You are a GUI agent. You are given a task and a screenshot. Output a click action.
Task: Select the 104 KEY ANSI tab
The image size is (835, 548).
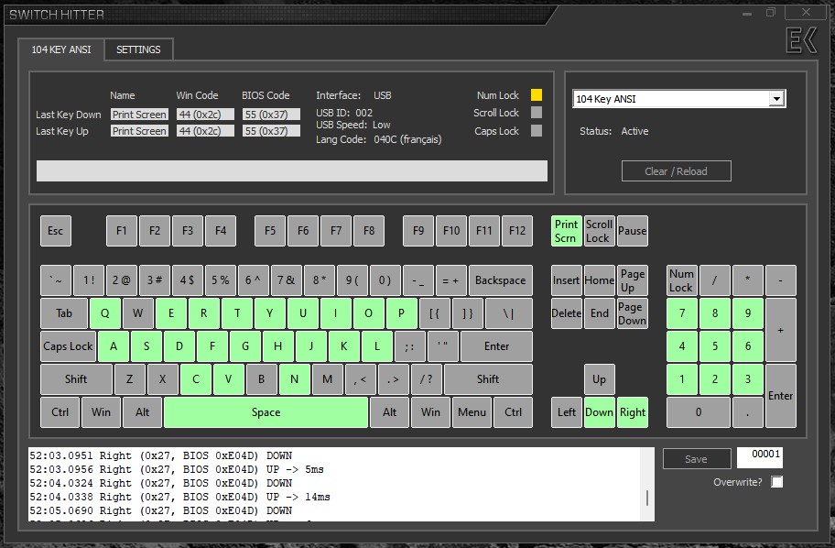[61, 49]
